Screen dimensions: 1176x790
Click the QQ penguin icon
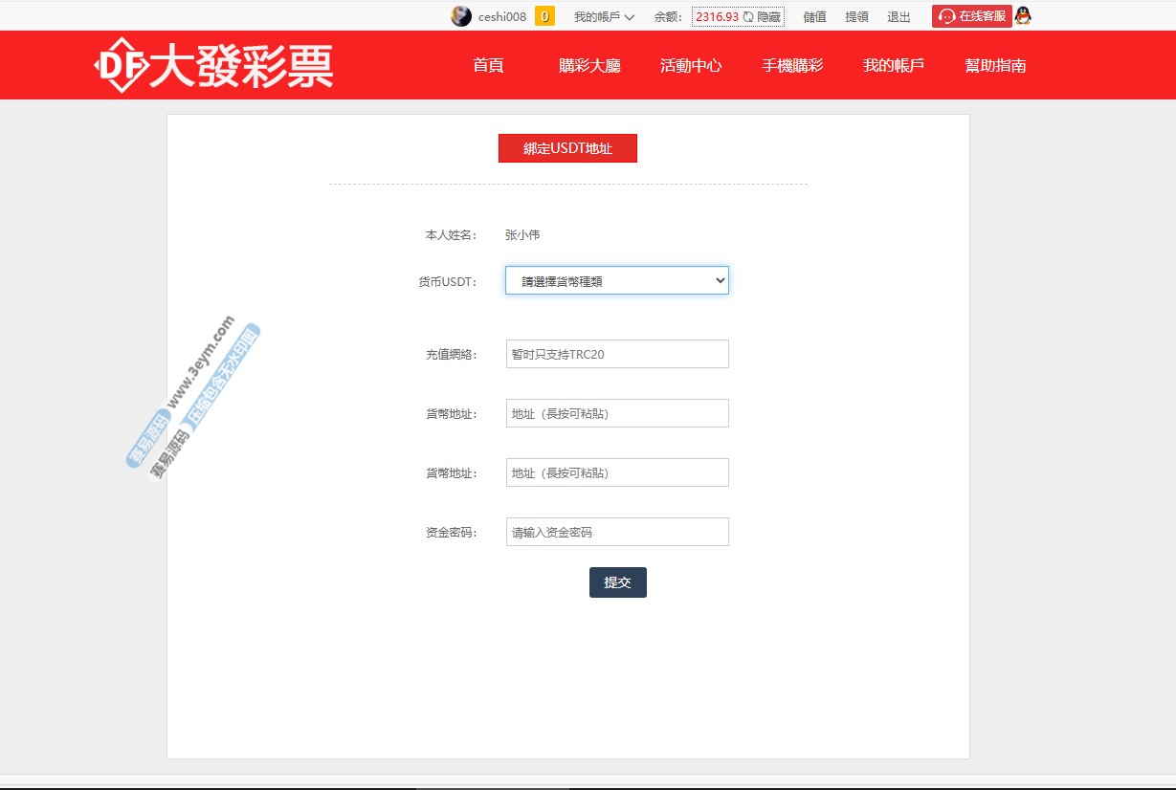1023,15
